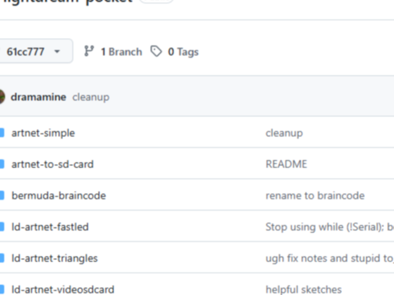Open the artnet-to-sd-card folder
The width and height of the screenshot is (394, 295).
click(x=53, y=164)
